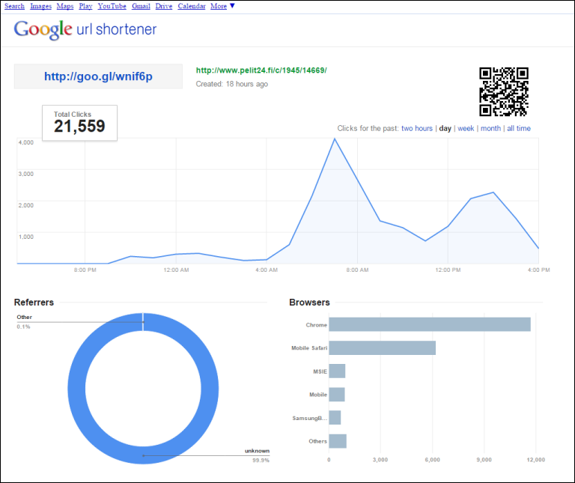This screenshot has width=575, height=483.
Task: Click the Google logo
Action: point(43,29)
